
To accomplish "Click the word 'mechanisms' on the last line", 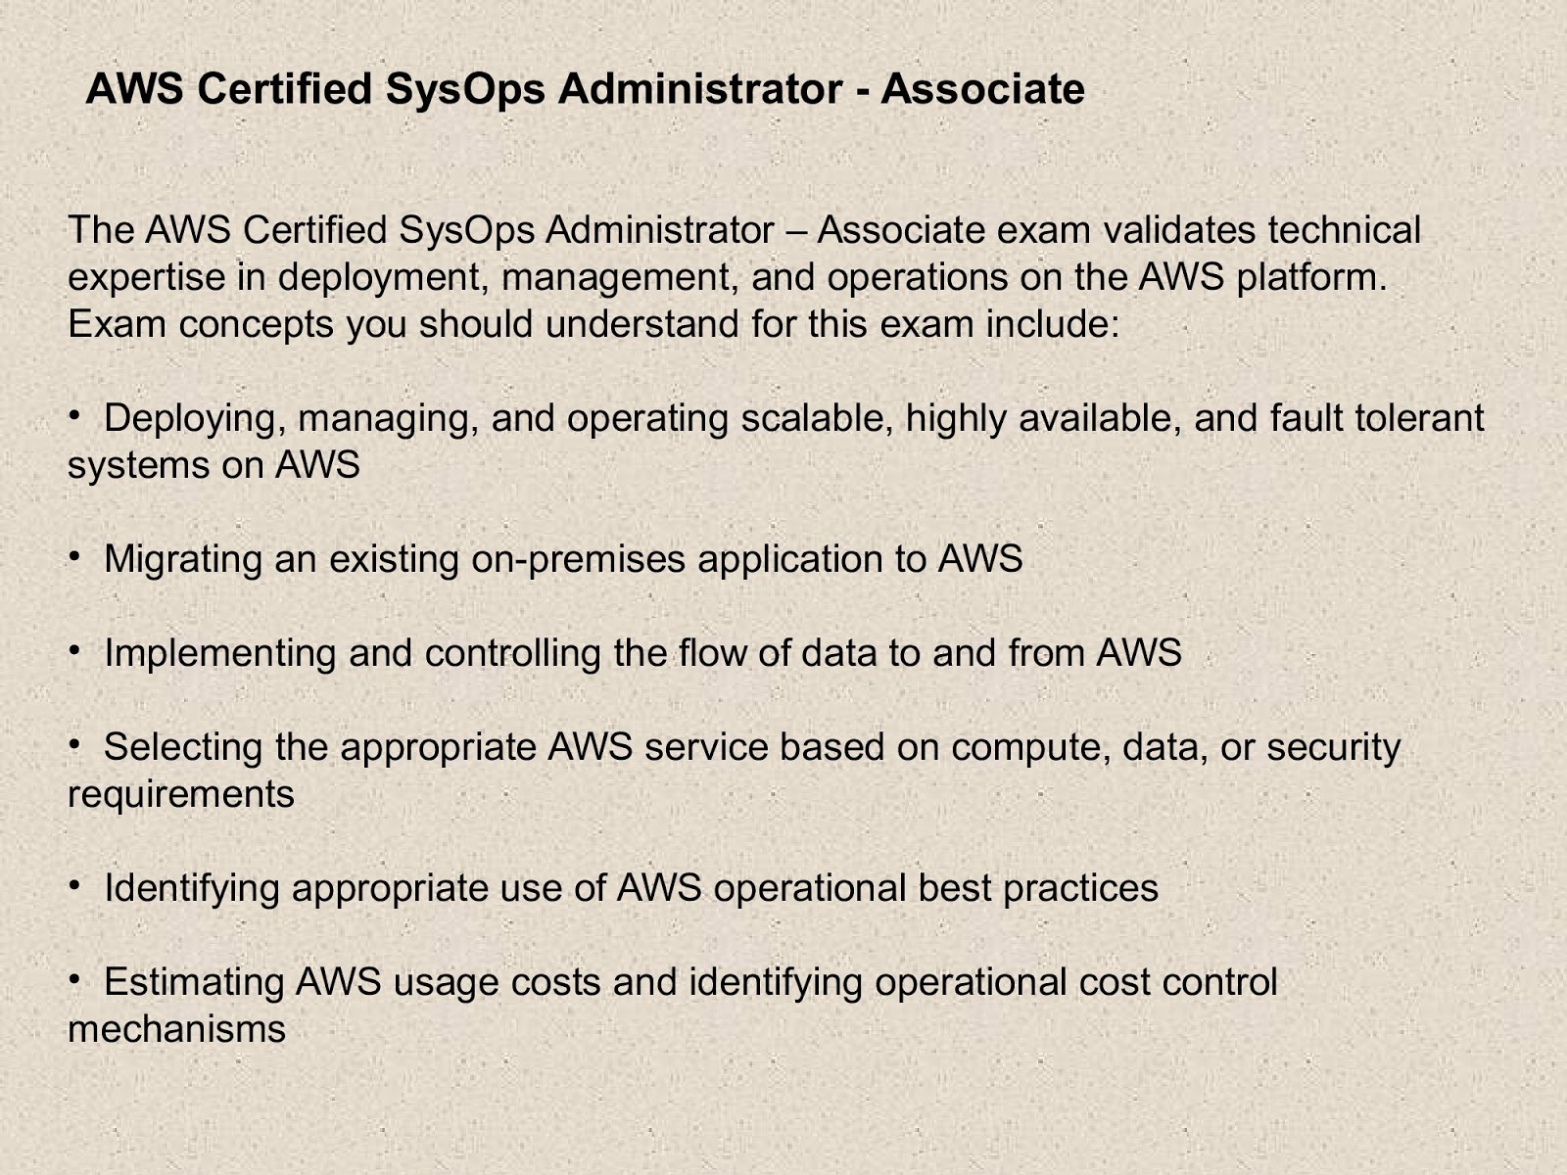I will (176, 1029).
